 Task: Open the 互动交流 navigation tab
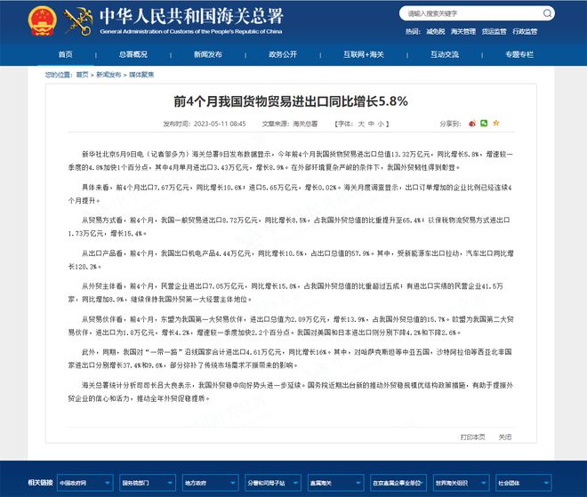(445, 54)
